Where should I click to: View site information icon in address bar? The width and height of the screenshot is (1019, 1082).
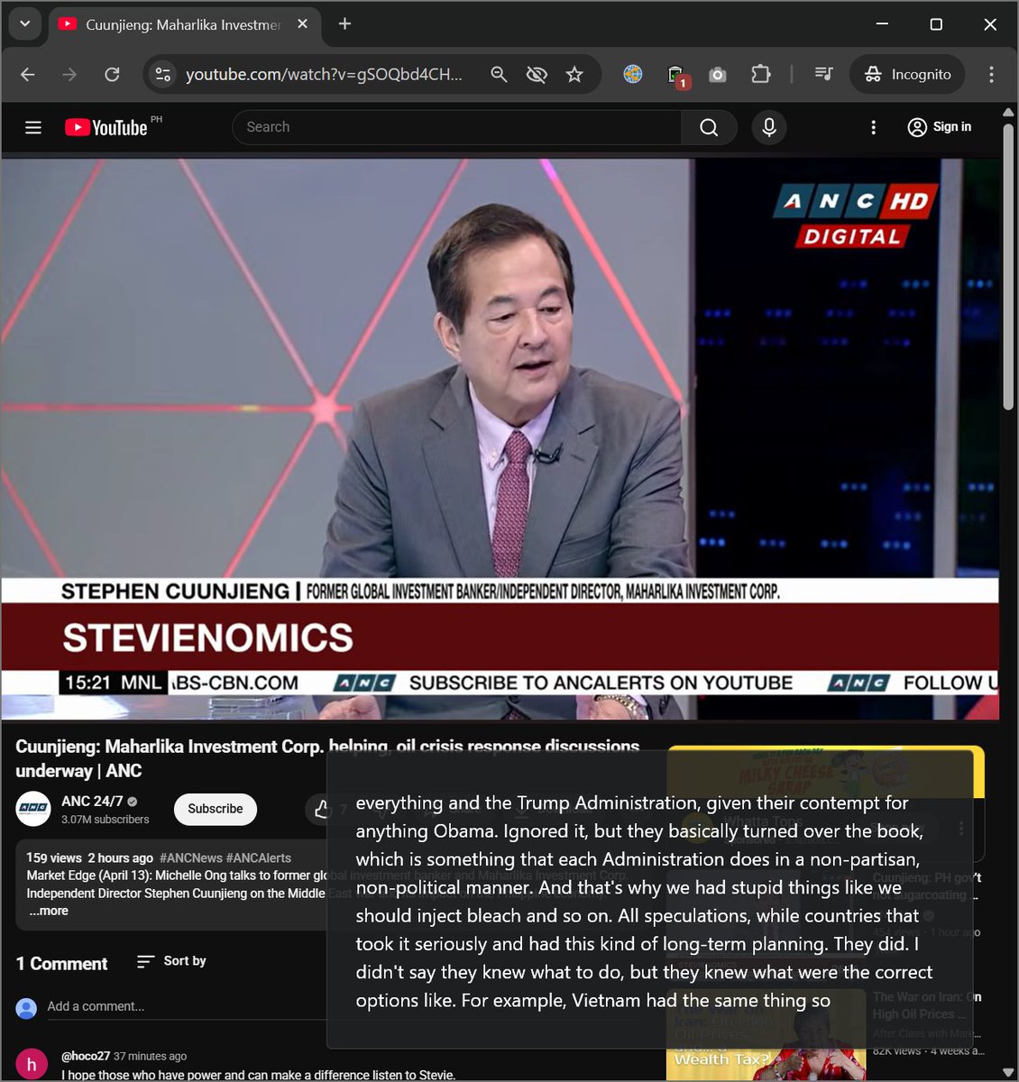pos(162,75)
